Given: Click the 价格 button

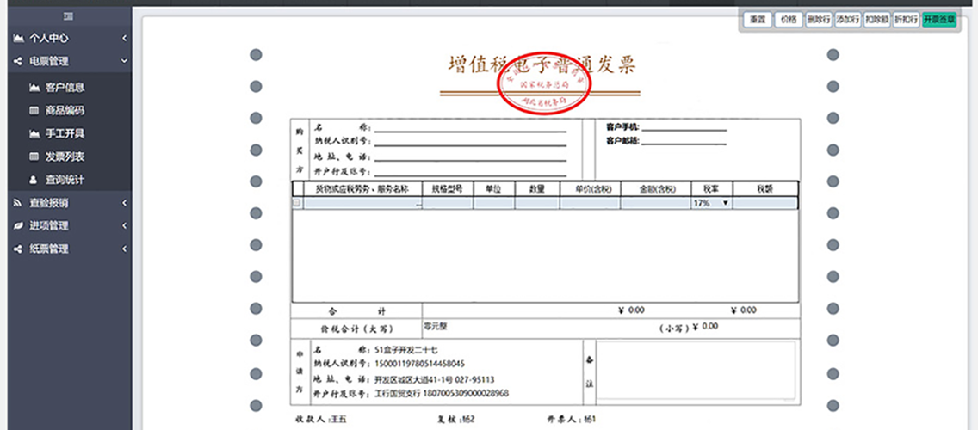Looking at the screenshot, I should tap(788, 19).
